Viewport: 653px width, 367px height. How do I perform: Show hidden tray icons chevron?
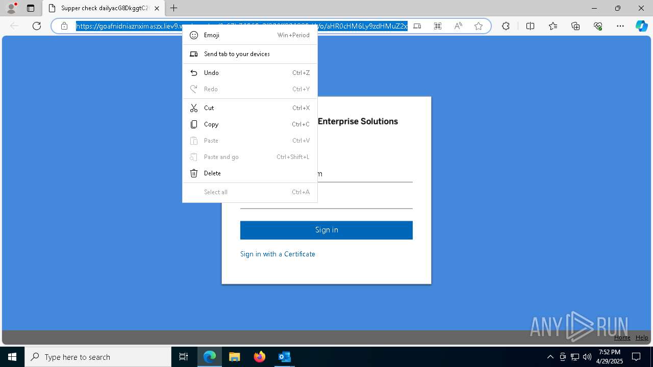point(550,357)
